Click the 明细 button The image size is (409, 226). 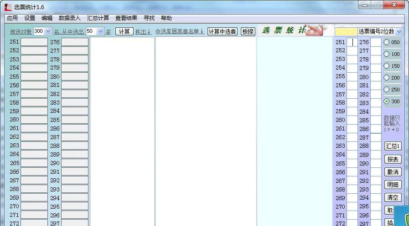(393, 185)
